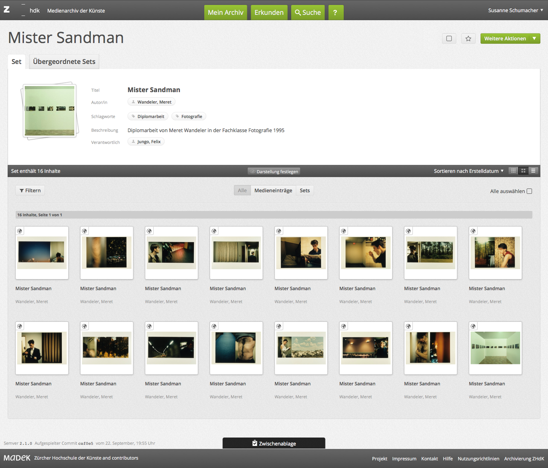
Task: Open the Susanne Schumacher user menu
Action: 515,10
